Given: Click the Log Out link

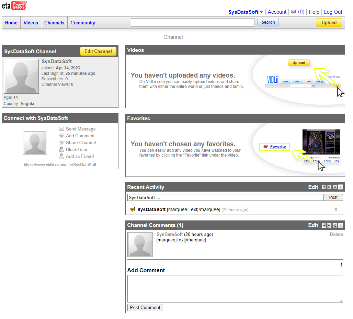Looking at the screenshot, I should [333, 12].
